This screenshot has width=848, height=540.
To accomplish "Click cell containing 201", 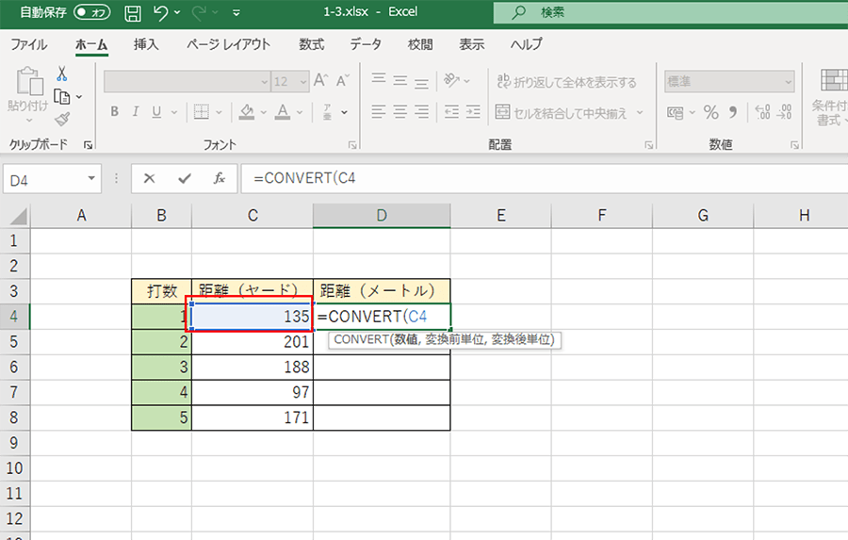I will [253, 342].
